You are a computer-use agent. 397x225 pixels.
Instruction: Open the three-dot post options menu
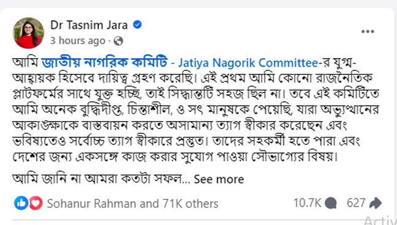(x=368, y=32)
